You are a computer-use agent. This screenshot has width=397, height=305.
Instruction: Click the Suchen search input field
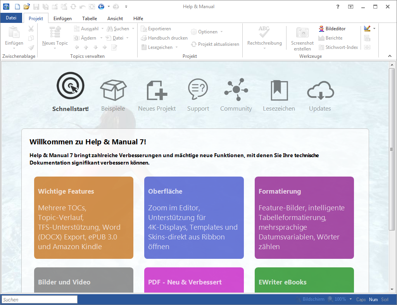point(39,300)
